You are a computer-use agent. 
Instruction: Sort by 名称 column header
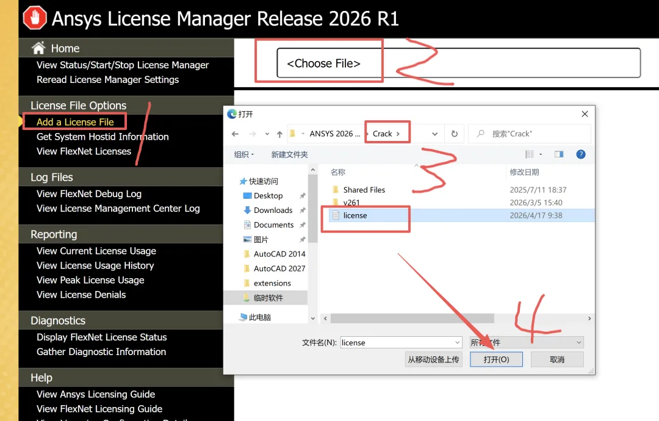click(x=338, y=172)
